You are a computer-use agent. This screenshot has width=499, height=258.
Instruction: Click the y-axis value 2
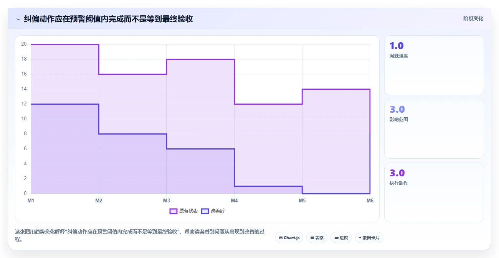coord(25,179)
